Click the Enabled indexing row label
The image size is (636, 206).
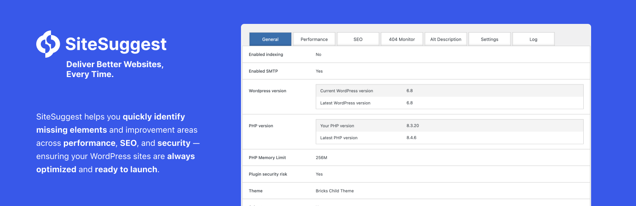click(266, 54)
